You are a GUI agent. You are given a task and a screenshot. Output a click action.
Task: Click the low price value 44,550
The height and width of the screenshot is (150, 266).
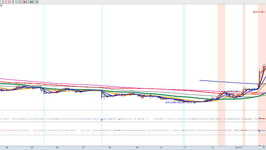point(18,2)
